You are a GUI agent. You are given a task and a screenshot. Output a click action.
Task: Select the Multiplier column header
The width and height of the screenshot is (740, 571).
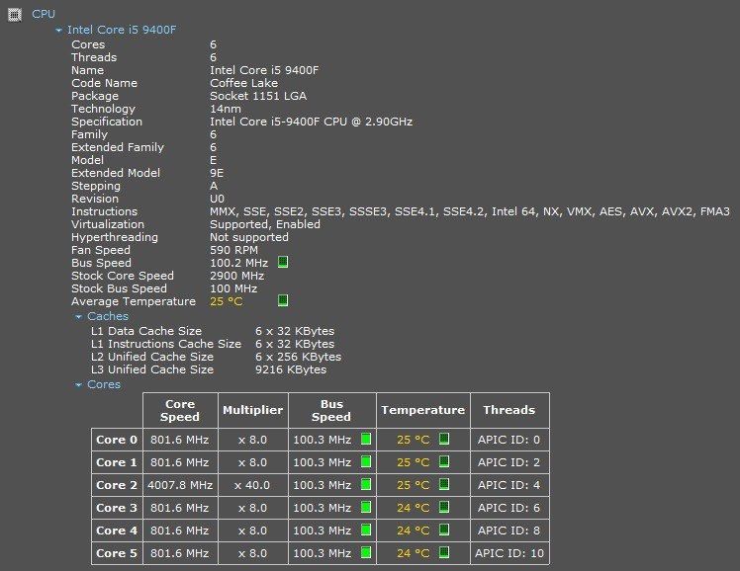253,410
